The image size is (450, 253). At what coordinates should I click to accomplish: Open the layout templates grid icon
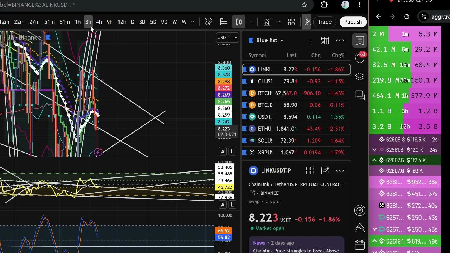[x=291, y=22]
